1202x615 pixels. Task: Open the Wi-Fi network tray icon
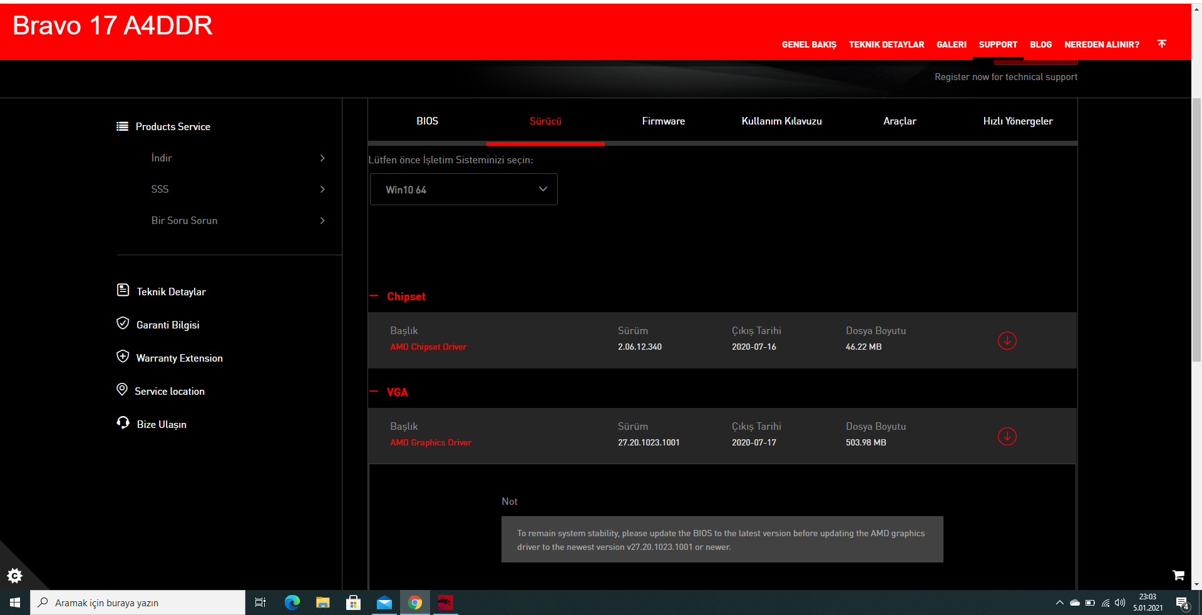click(x=1106, y=602)
